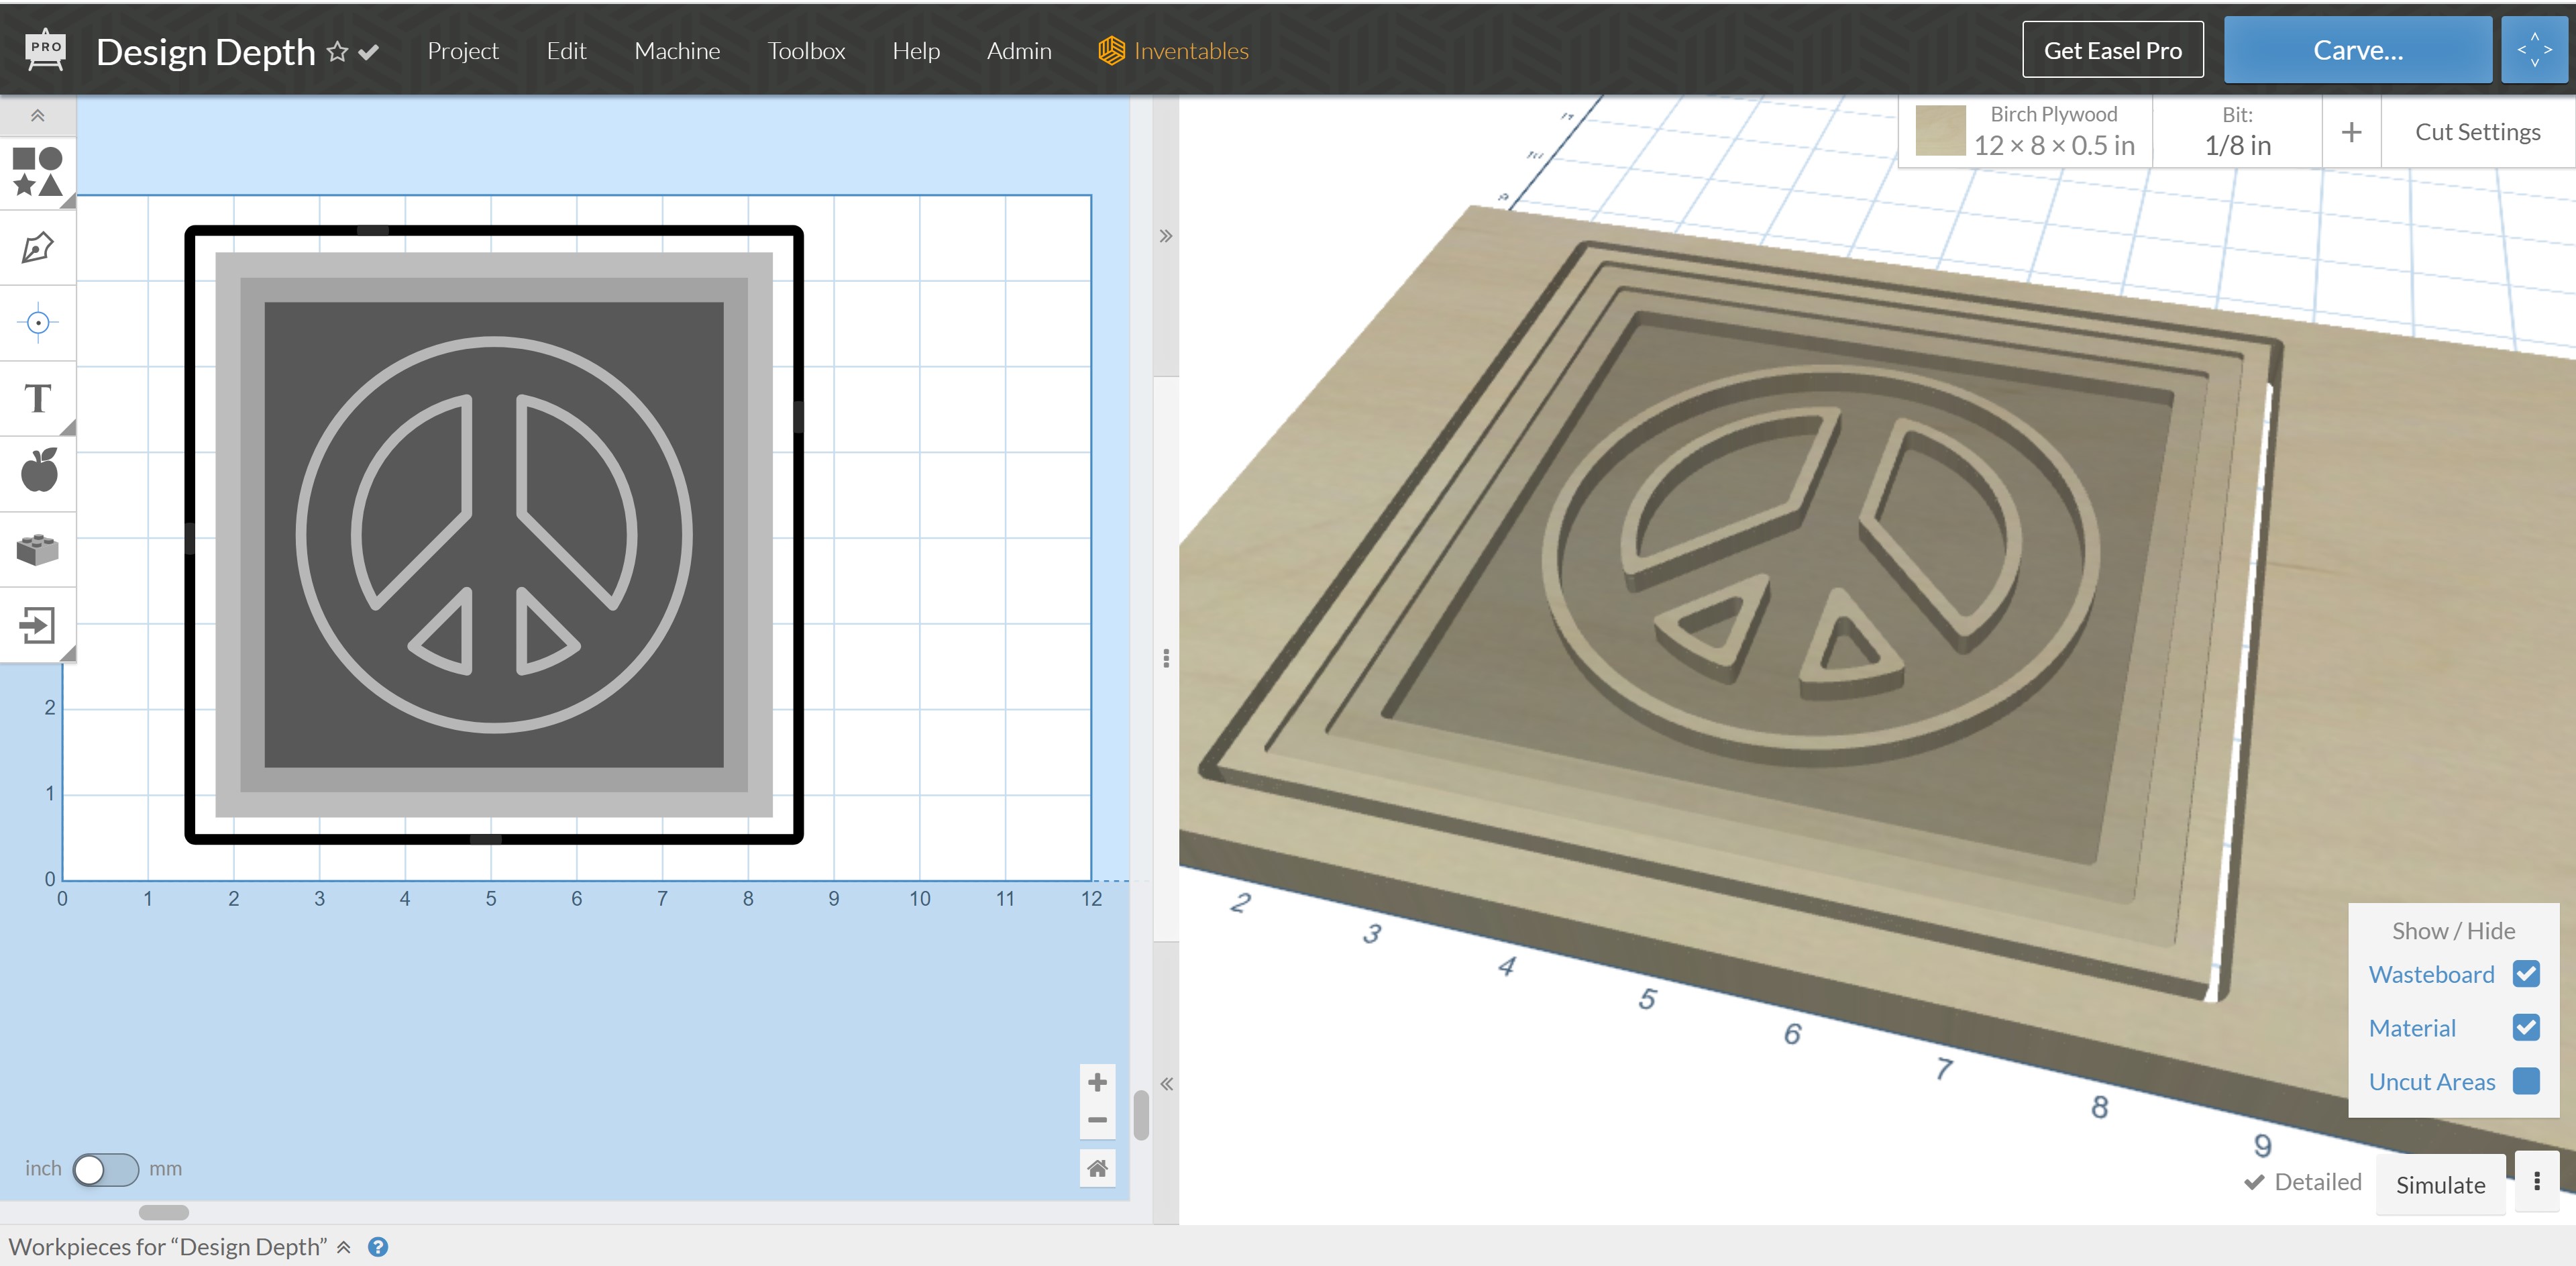2576x1266 pixels.
Task: Click the Birch Plywood material swatch
Action: click(x=1940, y=131)
